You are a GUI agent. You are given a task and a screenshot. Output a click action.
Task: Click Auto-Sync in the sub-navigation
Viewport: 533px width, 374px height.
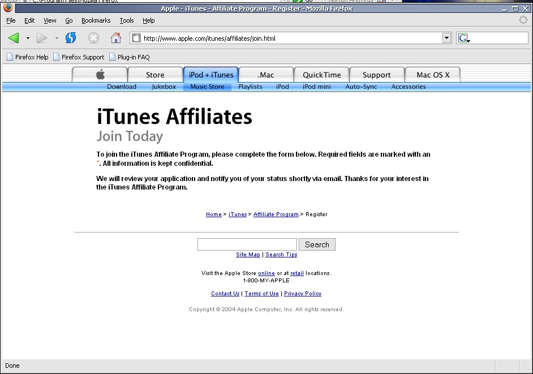tap(361, 87)
